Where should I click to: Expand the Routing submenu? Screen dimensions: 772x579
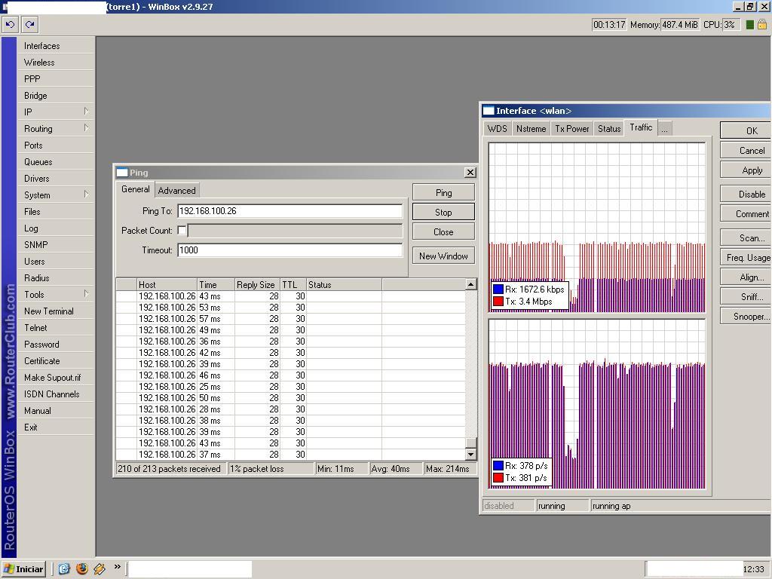point(54,129)
